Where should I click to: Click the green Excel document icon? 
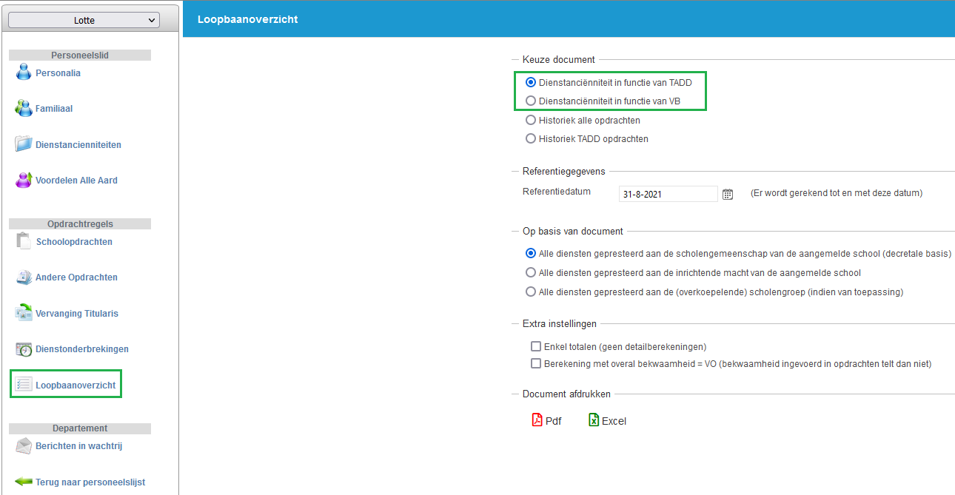pyautogui.click(x=594, y=420)
